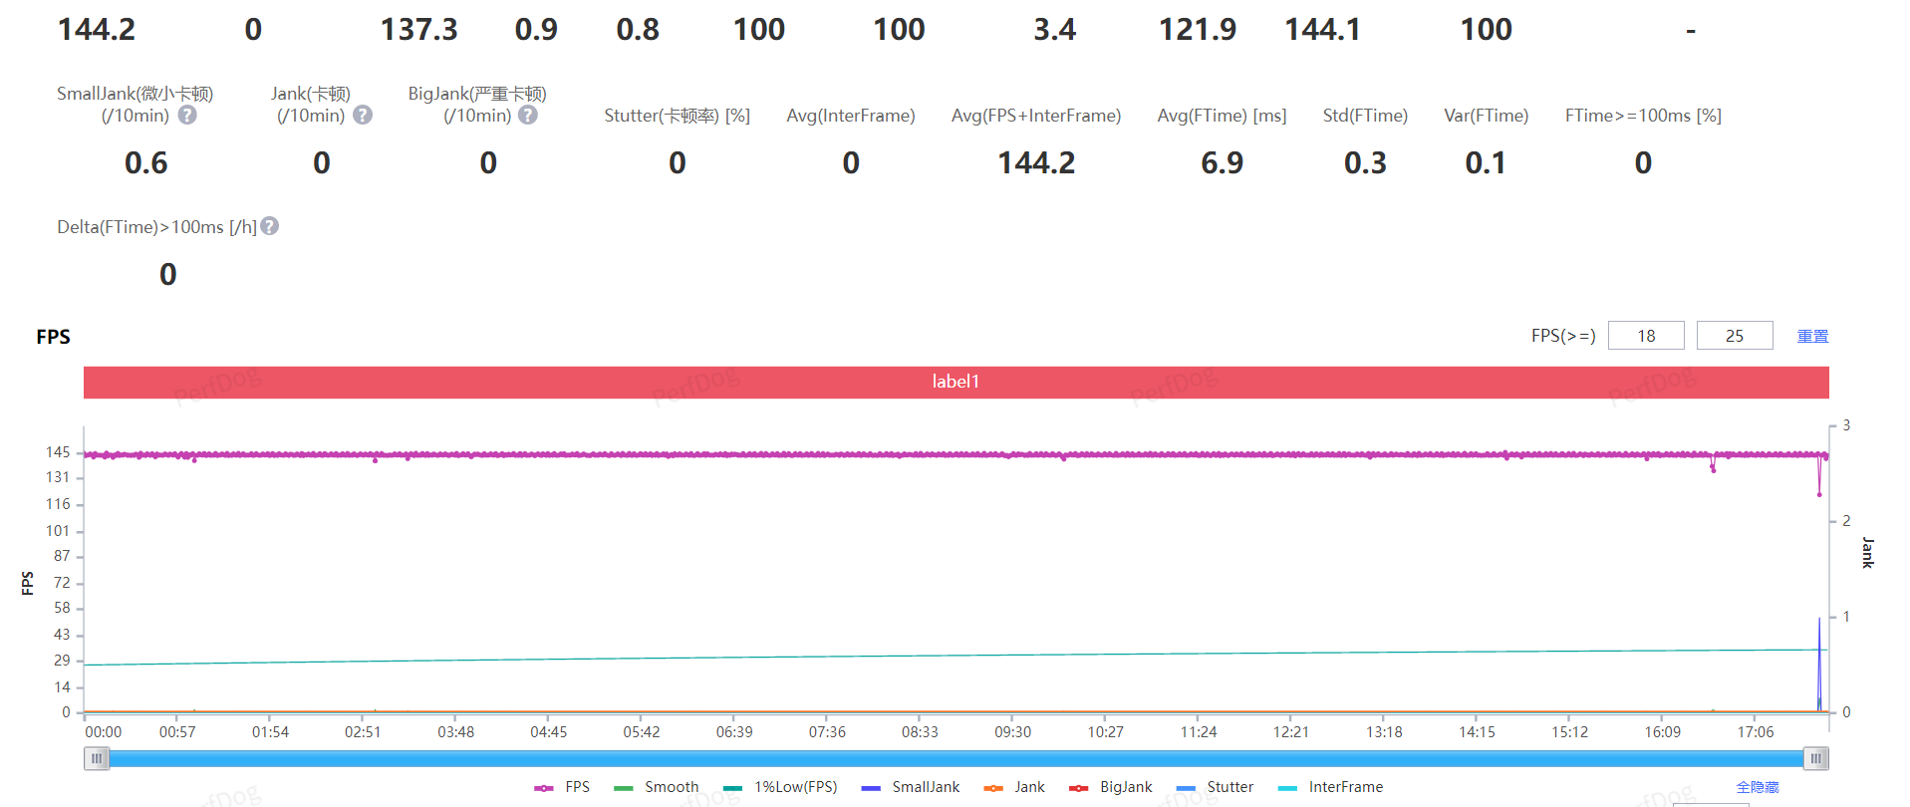Click the right handle of time range slider

(x=1815, y=759)
